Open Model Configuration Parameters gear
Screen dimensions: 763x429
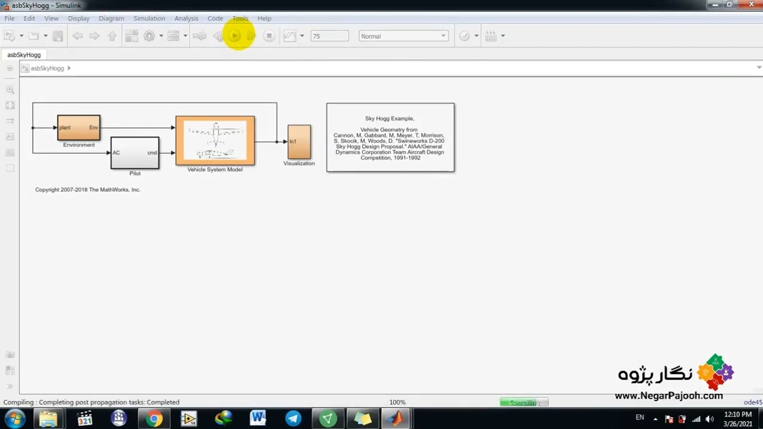tap(149, 36)
